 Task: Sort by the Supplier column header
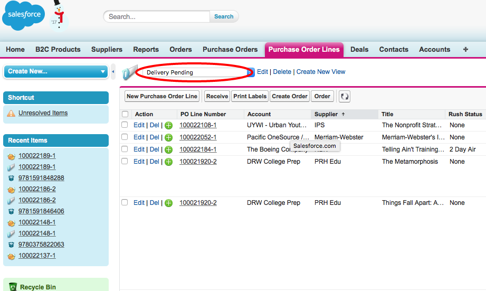[x=344, y=114]
